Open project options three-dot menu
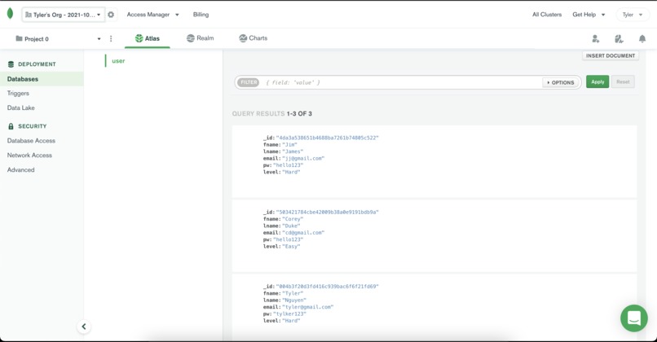This screenshot has height=342, width=657. click(x=111, y=38)
